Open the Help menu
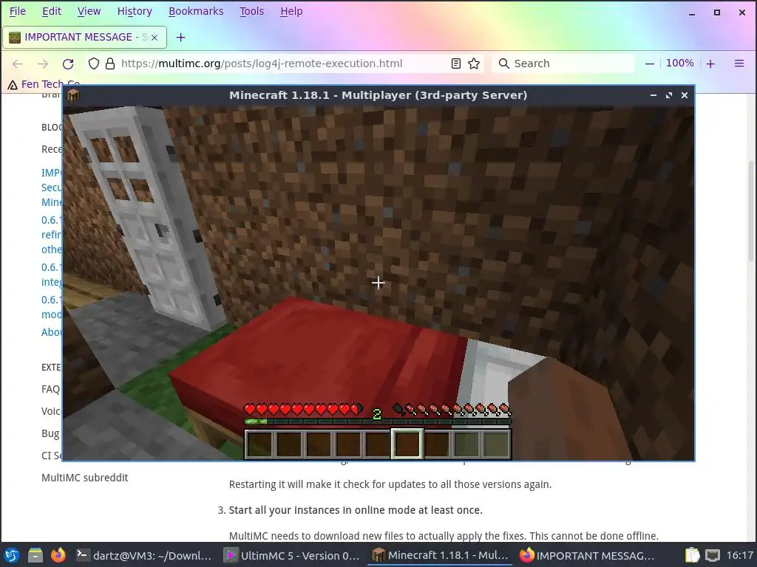This screenshot has height=567, width=757. 291,11
